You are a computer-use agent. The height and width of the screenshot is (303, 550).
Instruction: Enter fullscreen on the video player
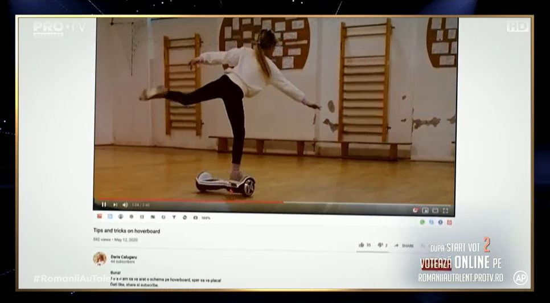click(x=445, y=211)
